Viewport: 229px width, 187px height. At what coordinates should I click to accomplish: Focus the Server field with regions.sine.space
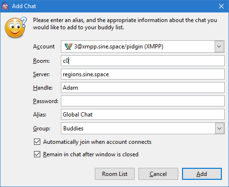(x=143, y=74)
